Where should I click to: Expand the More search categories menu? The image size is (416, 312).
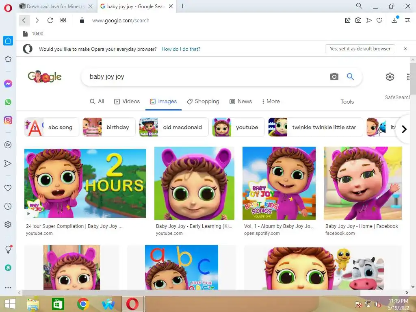(271, 101)
